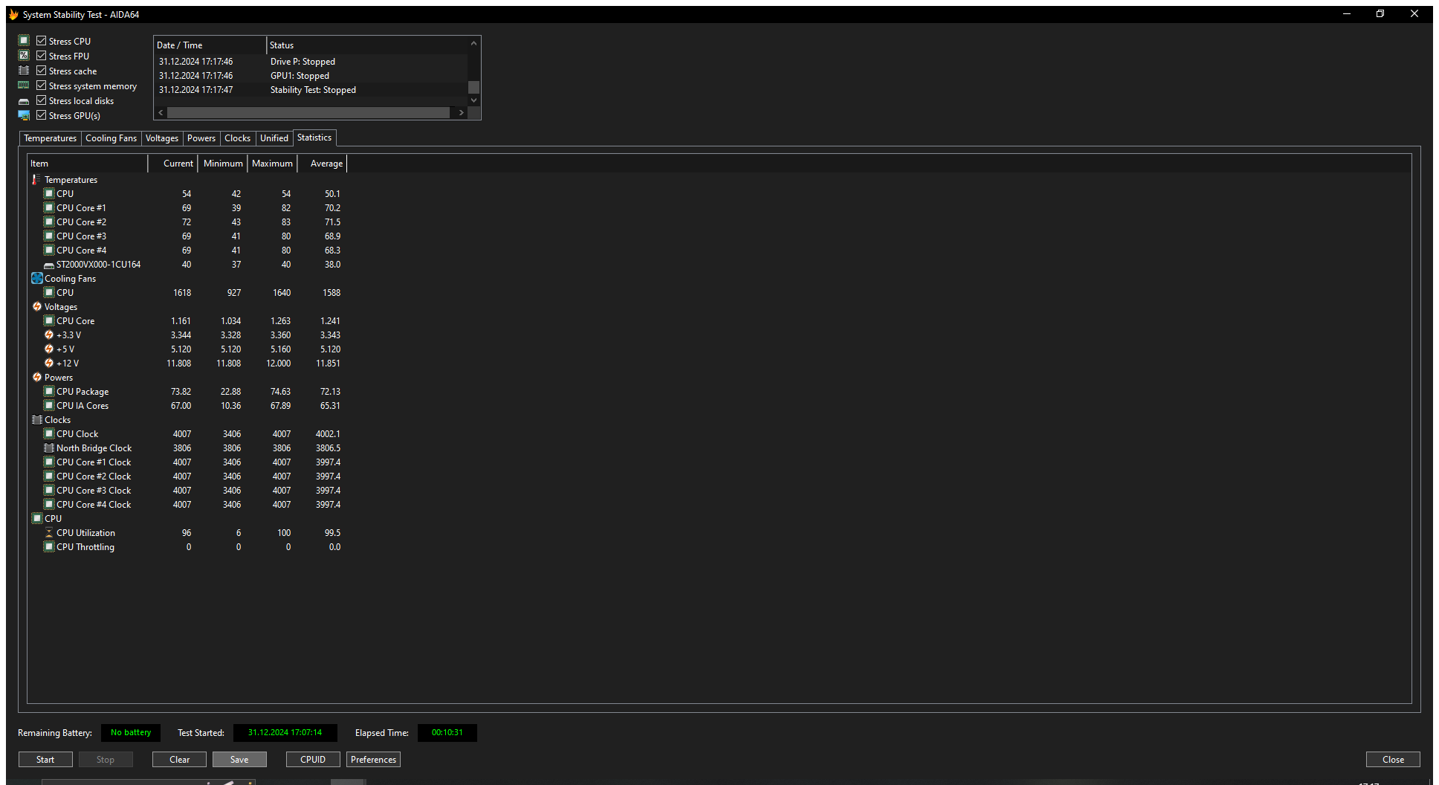Click the CPU group icon near bottom
Viewport: 1439px width, 785px height.
click(37, 518)
